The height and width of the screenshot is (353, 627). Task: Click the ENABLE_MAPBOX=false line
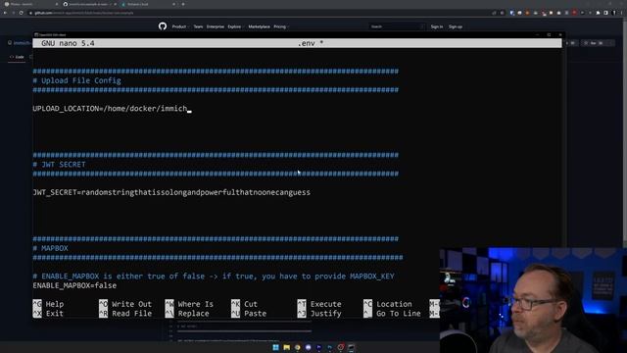point(74,285)
